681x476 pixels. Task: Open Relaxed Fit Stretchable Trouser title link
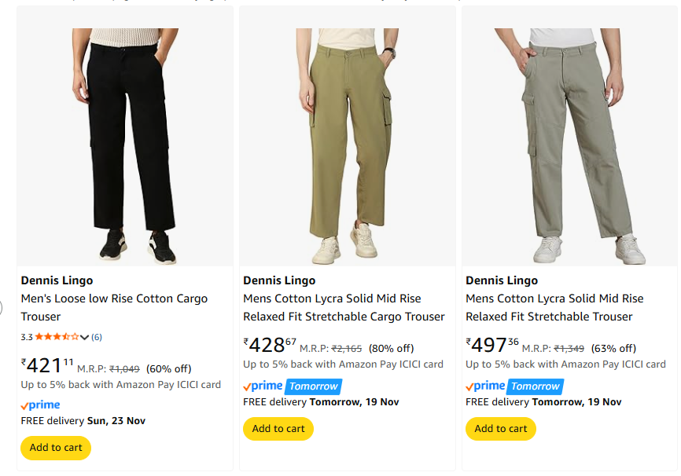(554, 307)
